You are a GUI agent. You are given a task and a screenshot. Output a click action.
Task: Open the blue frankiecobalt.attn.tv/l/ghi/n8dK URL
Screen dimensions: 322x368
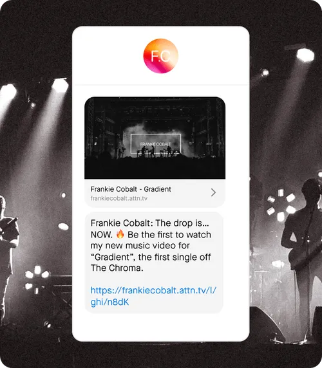pyautogui.click(x=153, y=296)
